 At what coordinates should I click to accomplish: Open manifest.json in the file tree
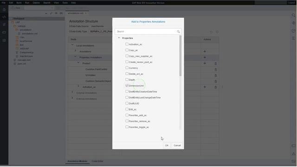coord(26,56)
